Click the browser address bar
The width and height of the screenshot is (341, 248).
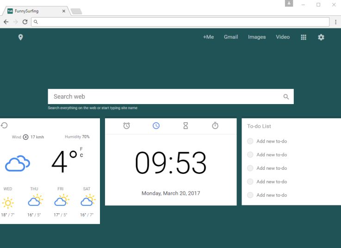(180, 22)
